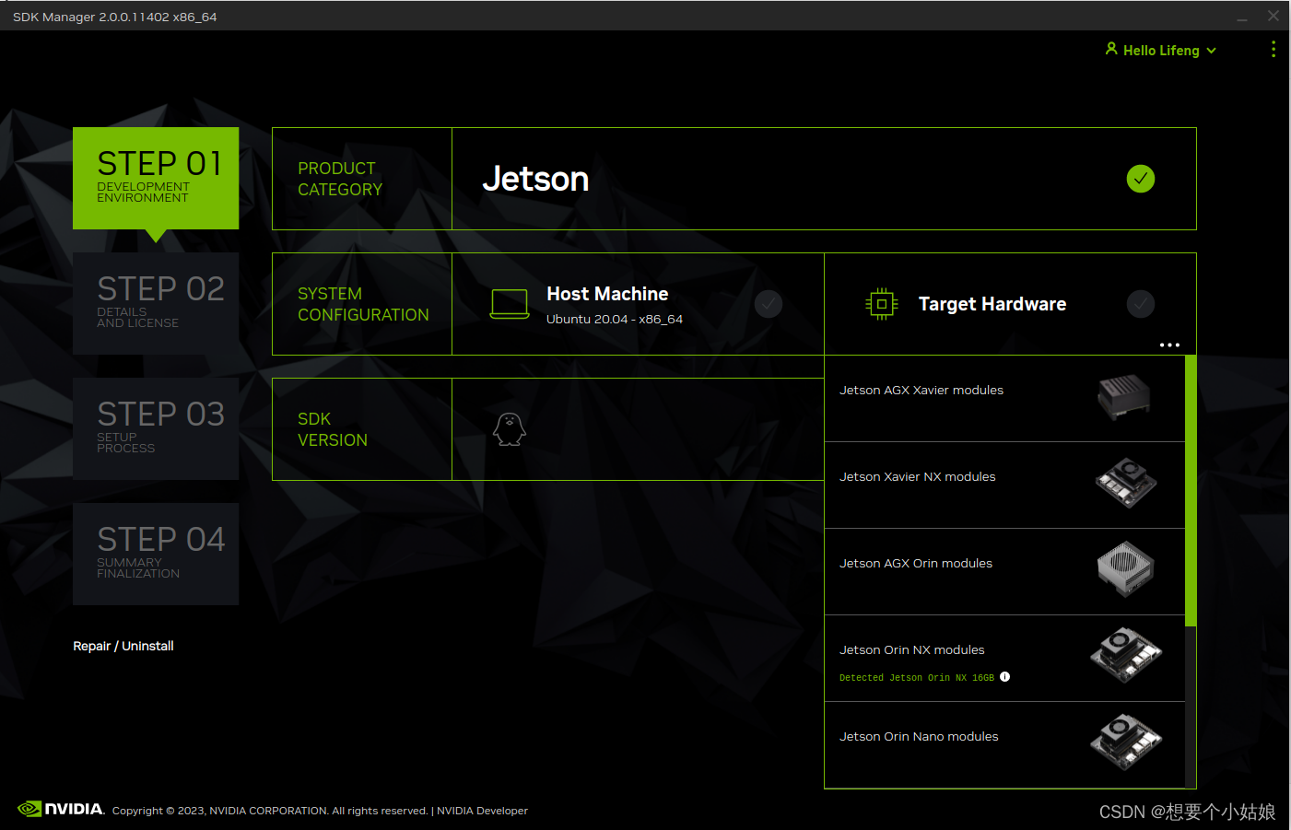Choose Jetson AGX Xavier modules
Image resolution: width=1291 pixels, height=830 pixels.
(1004, 399)
